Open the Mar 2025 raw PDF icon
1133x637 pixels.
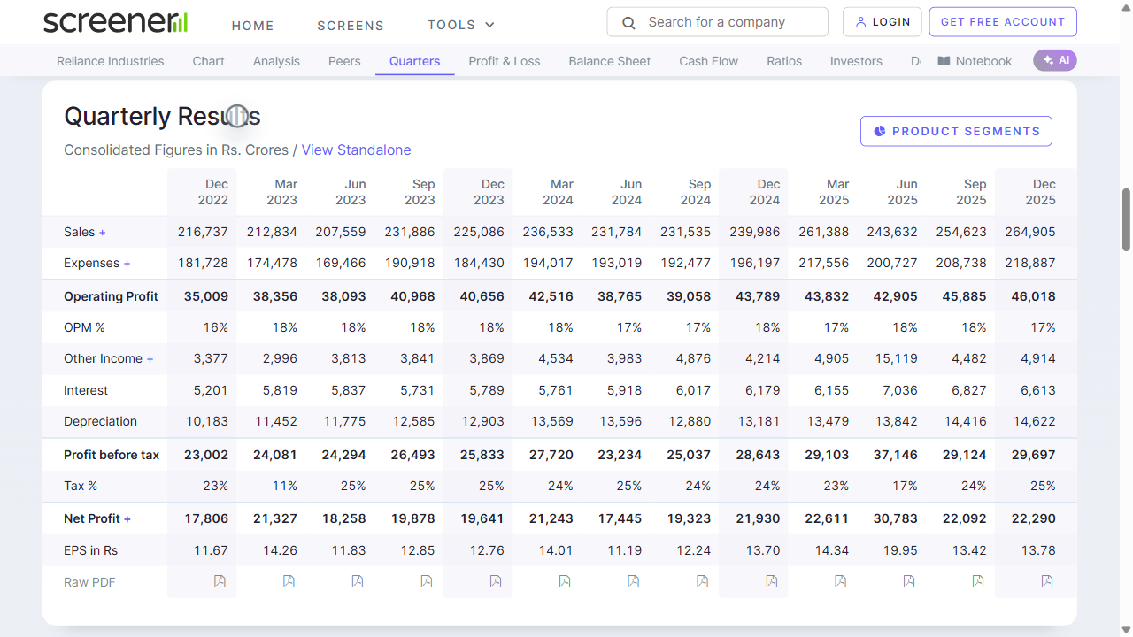[x=840, y=581]
